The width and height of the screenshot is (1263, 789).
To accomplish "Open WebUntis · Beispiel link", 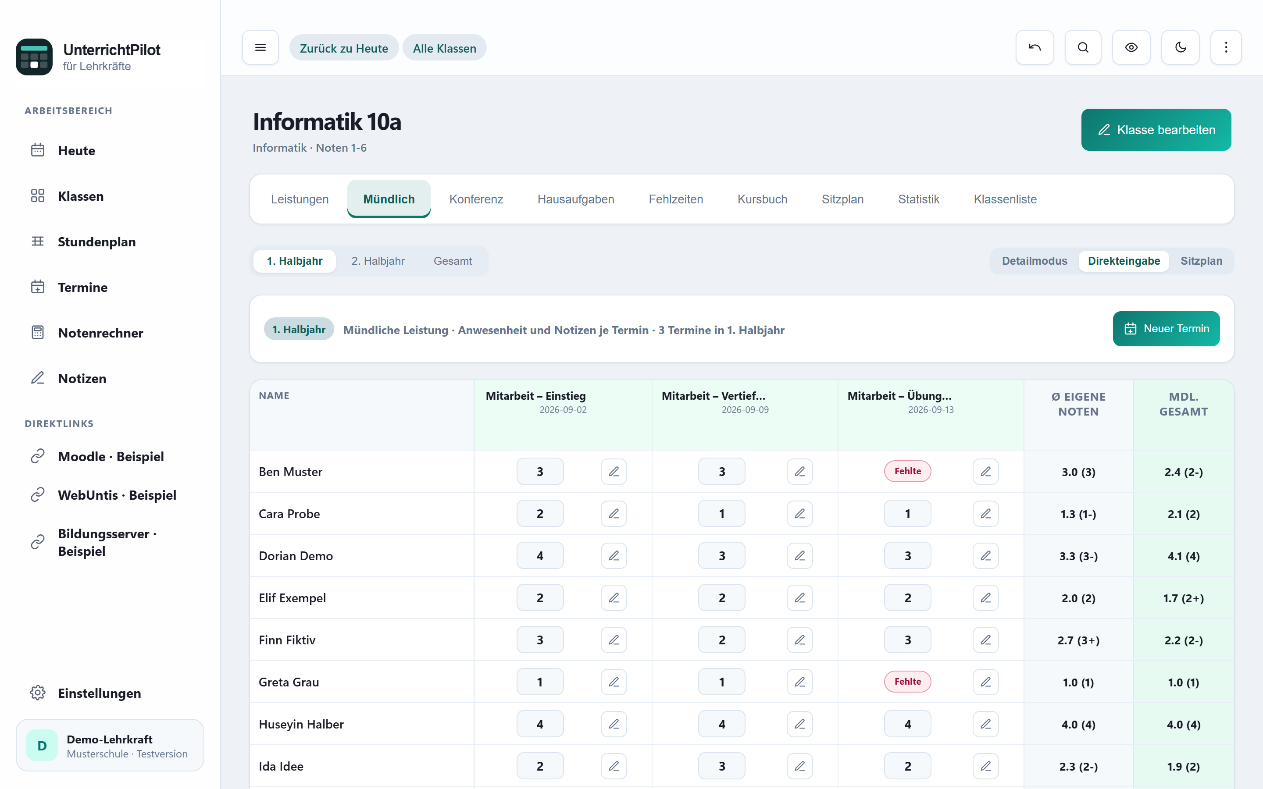I will [x=110, y=495].
